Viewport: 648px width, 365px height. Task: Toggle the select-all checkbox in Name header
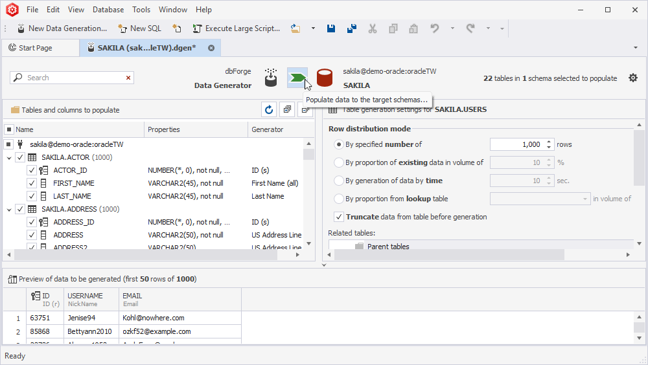coord(8,129)
